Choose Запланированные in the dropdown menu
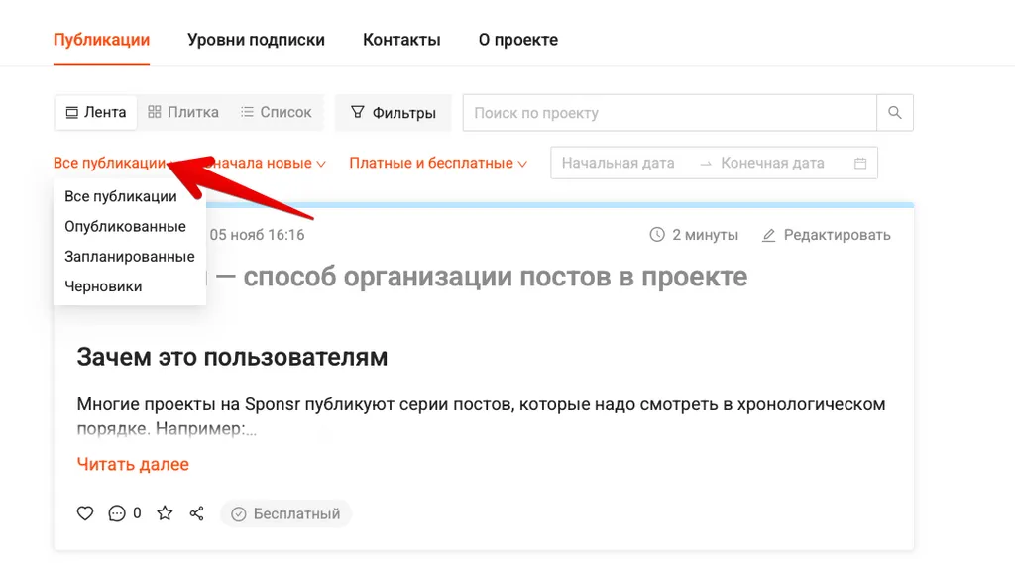Screen dimensions: 1015x567 pos(129,257)
